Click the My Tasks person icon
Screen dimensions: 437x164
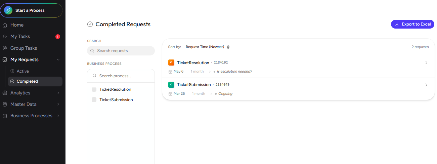click(x=5, y=37)
